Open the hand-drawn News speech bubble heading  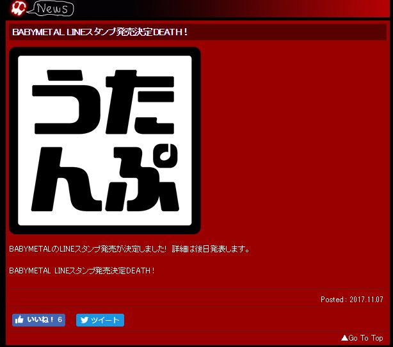pos(52,9)
